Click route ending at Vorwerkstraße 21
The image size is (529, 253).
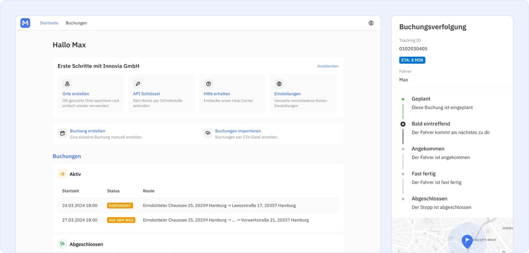coord(226,220)
